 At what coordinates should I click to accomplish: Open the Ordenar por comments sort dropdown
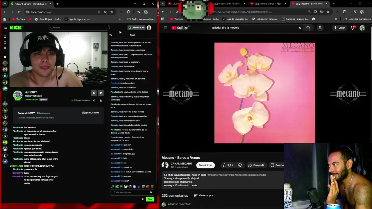click(x=203, y=195)
